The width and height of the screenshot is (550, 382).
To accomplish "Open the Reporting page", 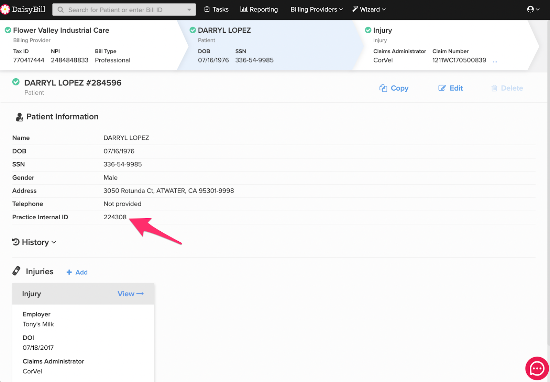I will (x=259, y=10).
